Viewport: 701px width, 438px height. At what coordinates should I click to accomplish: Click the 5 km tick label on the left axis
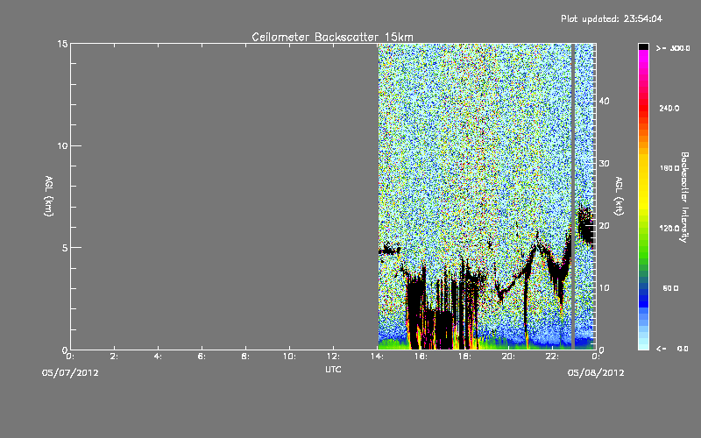(x=65, y=248)
